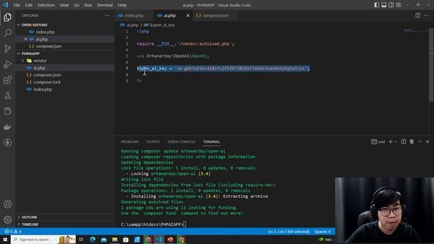The width and height of the screenshot is (434, 244).
Task: Open index.php in PHPAIAPP tree
Action: [x=42, y=89]
